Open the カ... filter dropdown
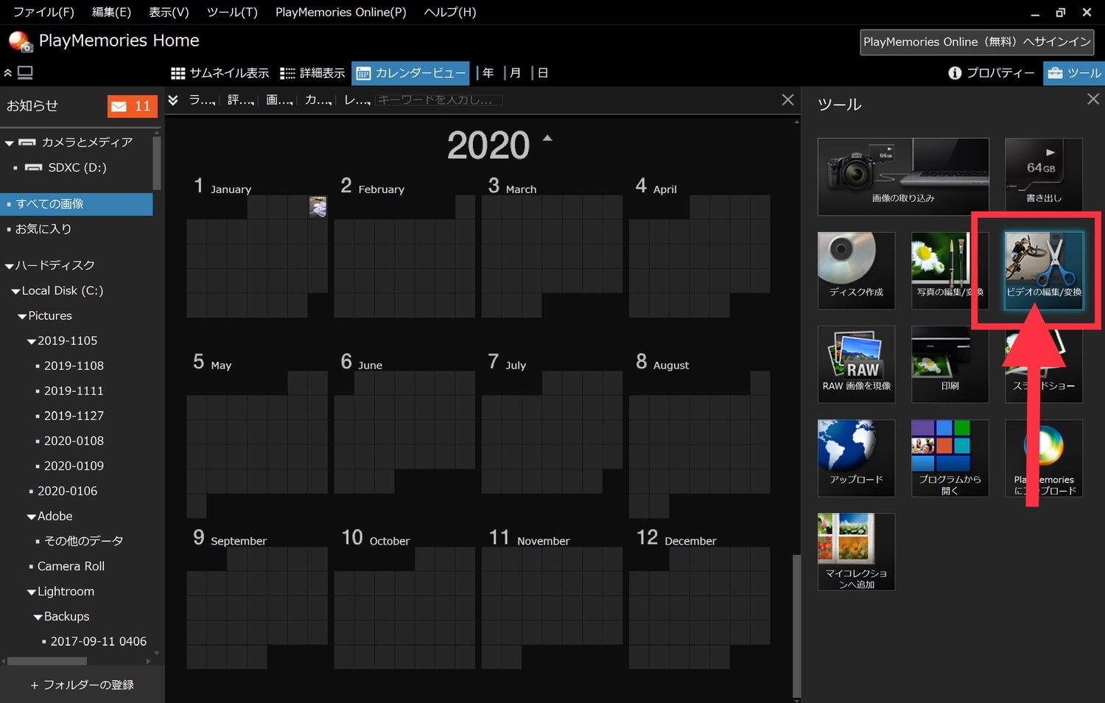1105x703 pixels. pos(318,100)
